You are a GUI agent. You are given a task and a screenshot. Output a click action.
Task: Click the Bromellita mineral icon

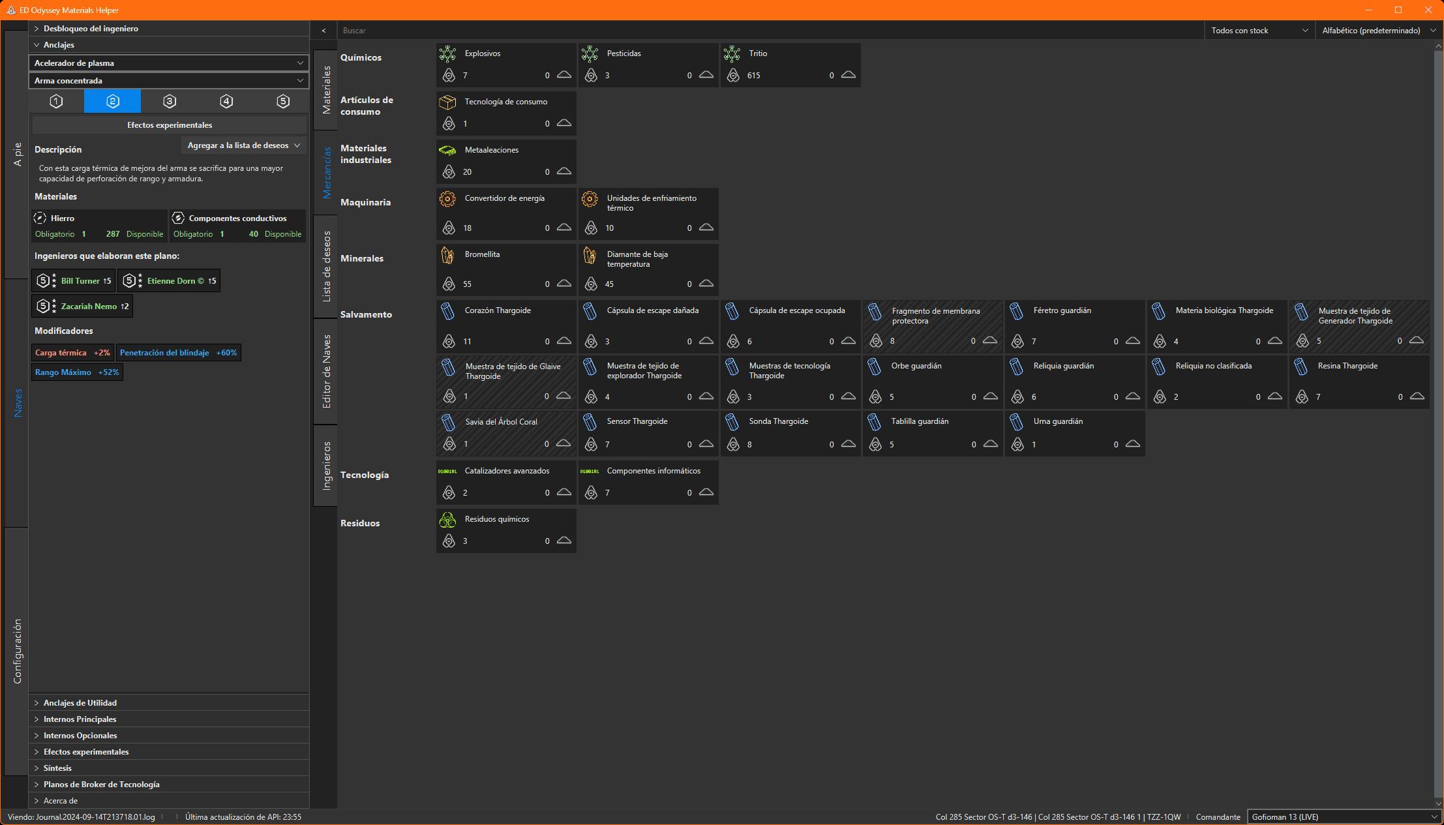[447, 255]
